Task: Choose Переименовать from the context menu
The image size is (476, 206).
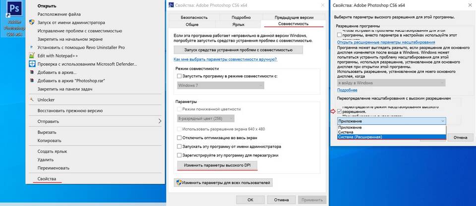Action: pyautogui.click(x=54, y=168)
